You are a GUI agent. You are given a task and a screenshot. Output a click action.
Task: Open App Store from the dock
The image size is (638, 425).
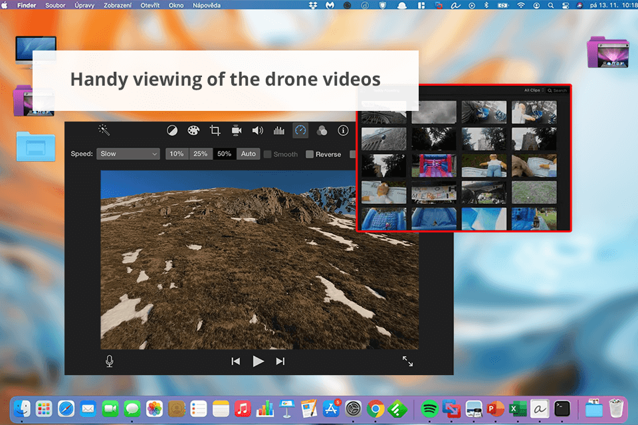[x=331, y=409]
